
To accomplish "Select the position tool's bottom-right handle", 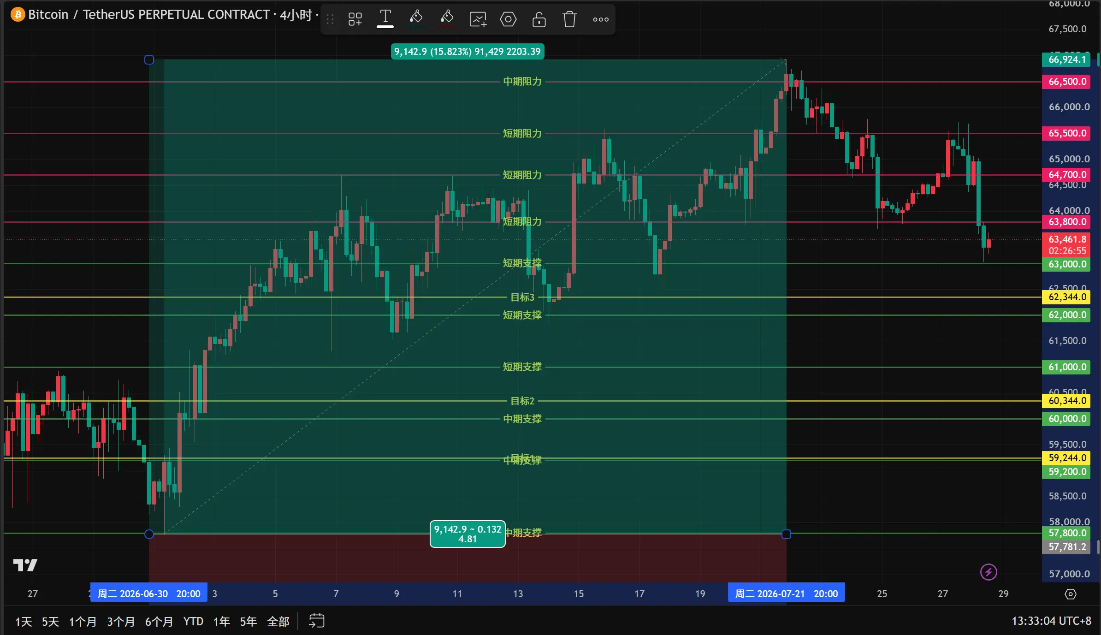I will (x=786, y=534).
